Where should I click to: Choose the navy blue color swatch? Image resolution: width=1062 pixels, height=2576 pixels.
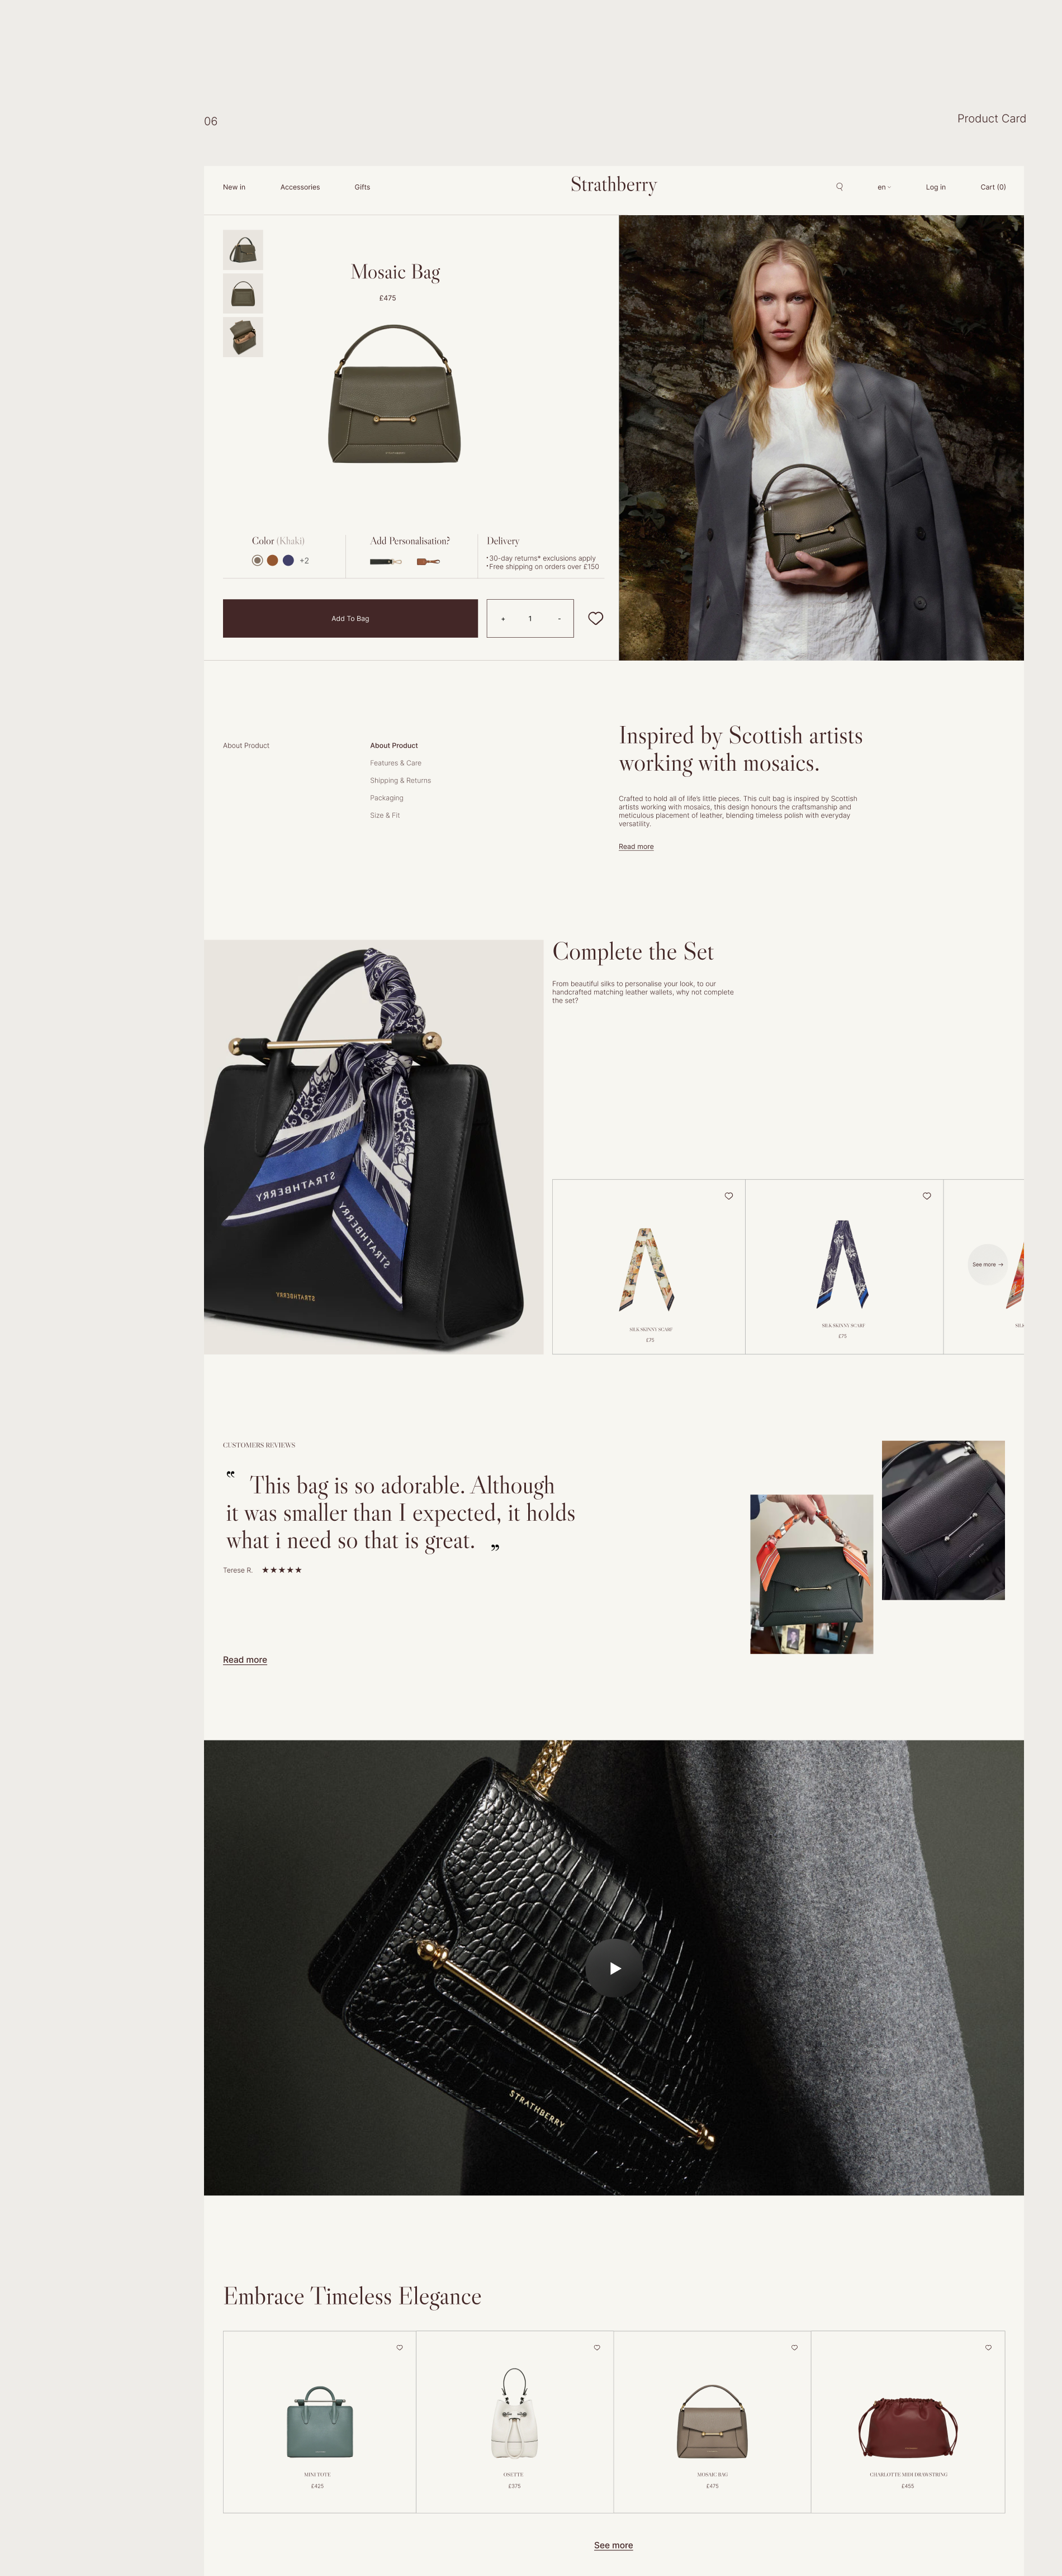click(x=288, y=561)
